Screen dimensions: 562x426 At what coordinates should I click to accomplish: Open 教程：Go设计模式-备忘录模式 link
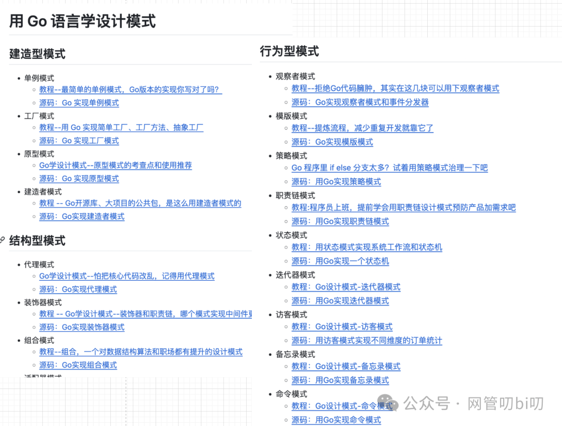click(346, 367)
